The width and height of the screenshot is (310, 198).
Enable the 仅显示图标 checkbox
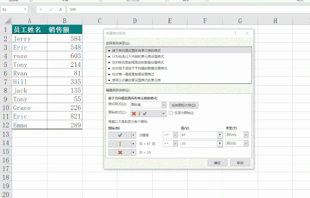pos(170,113)
